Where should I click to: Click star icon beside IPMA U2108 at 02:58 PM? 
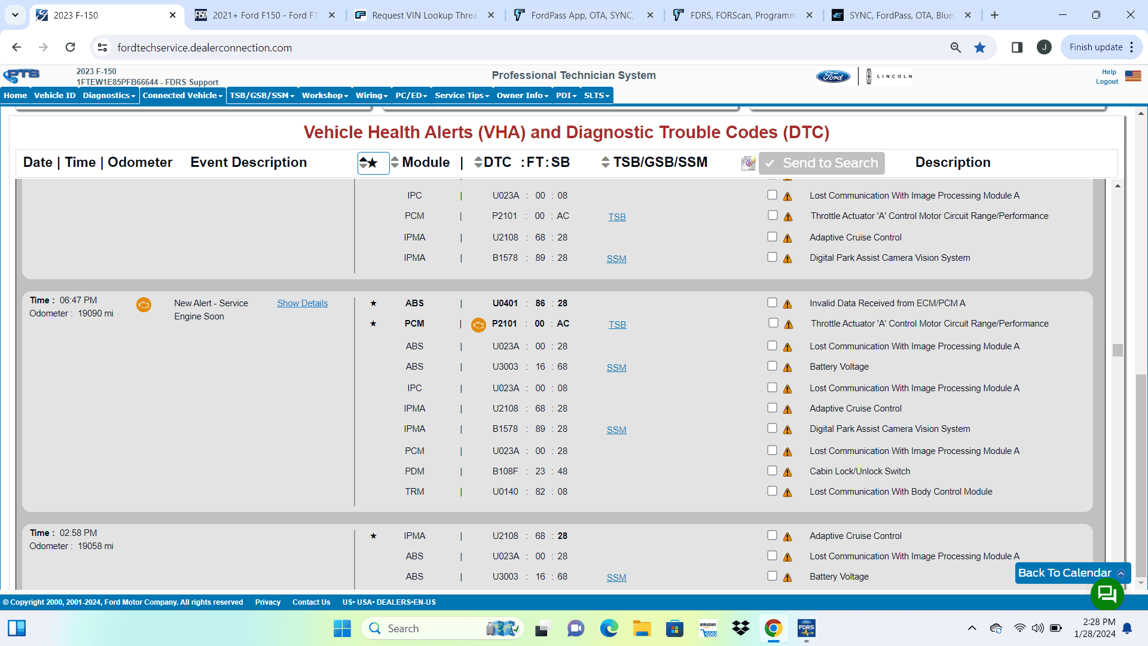pyautogui.click(x=373, y=536)
